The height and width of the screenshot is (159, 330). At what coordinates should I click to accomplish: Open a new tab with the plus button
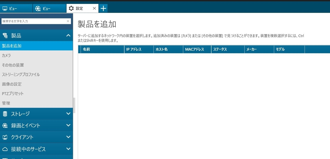(103, 8)
